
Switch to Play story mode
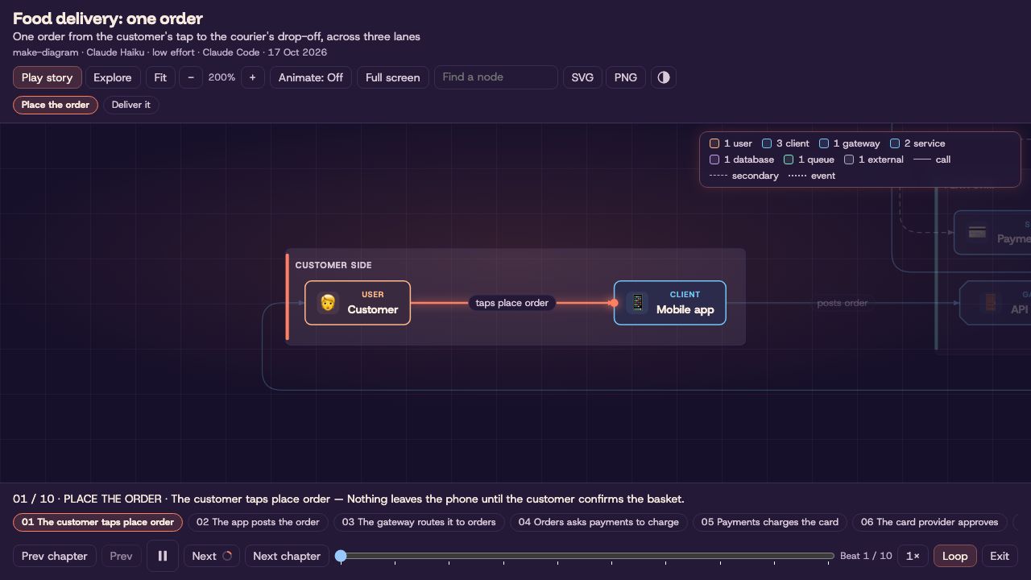(x=48, y=77)
